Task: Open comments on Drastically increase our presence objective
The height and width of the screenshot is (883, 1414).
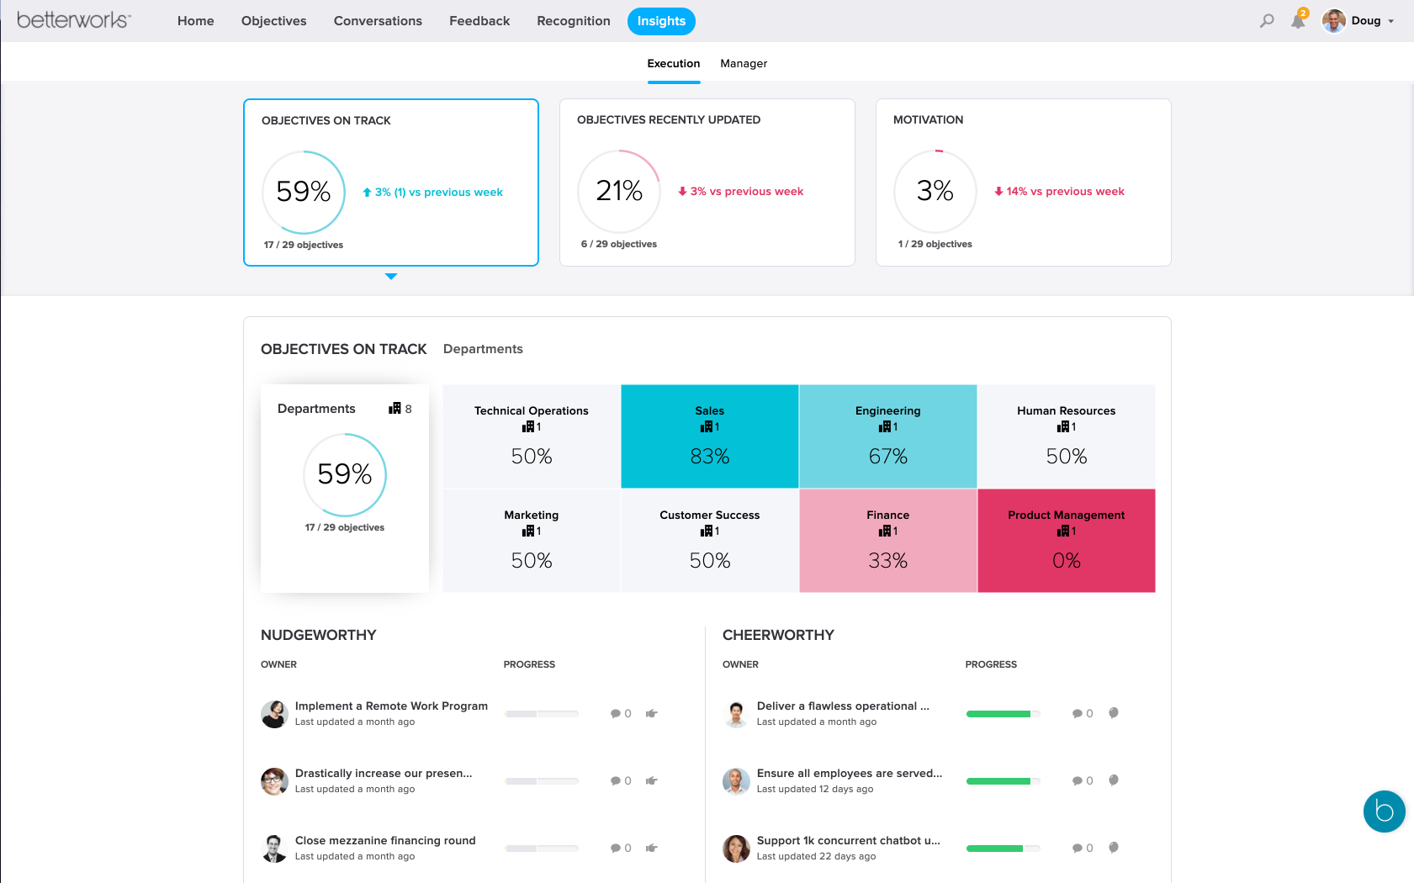Action: (x=620, y=780)
